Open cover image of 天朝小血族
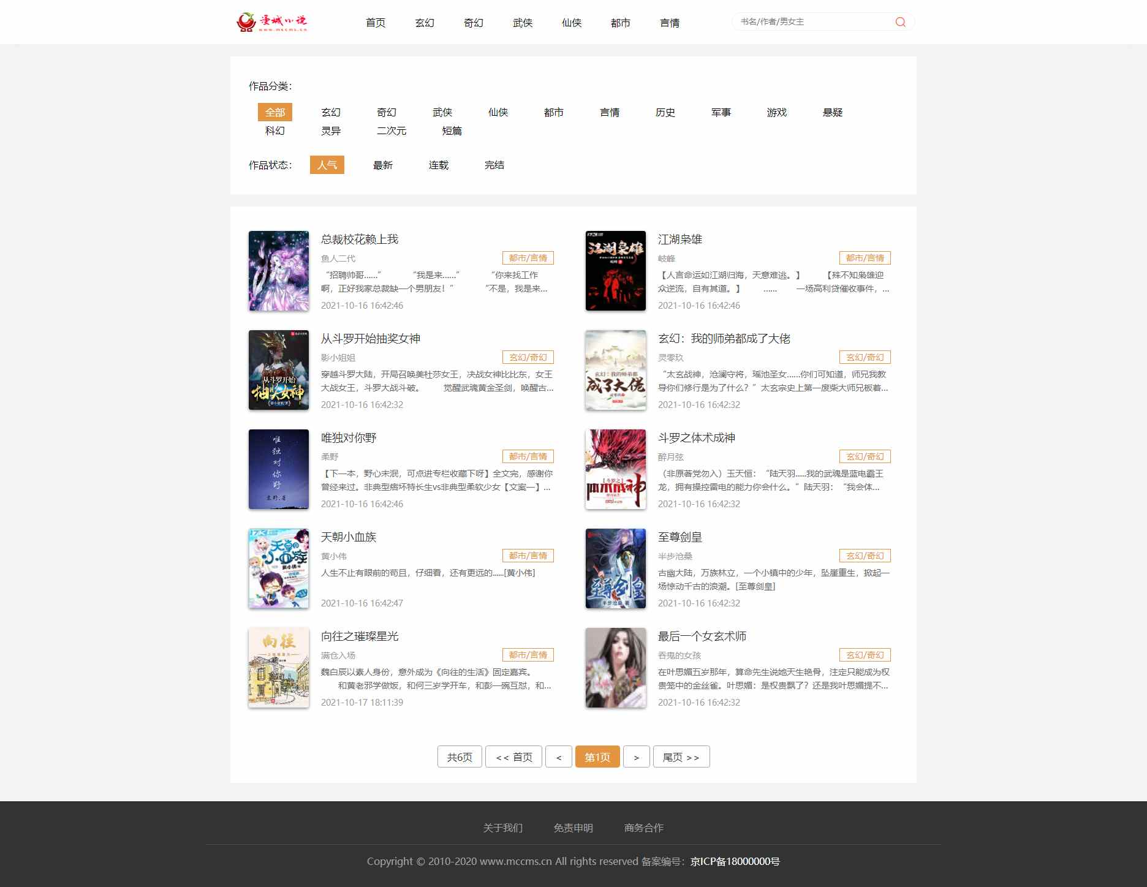 [x=279, y=568]
